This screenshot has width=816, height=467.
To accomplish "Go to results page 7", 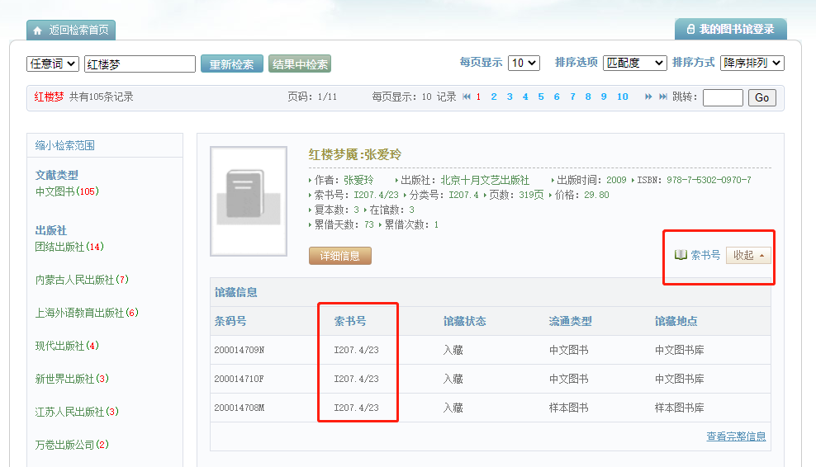I will pos(572,97).
